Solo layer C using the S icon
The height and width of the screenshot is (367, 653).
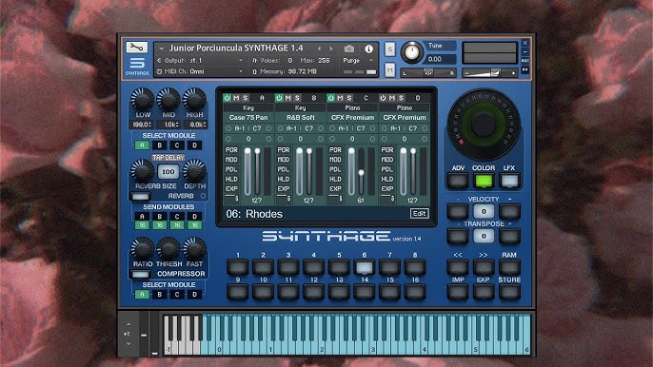349,98
